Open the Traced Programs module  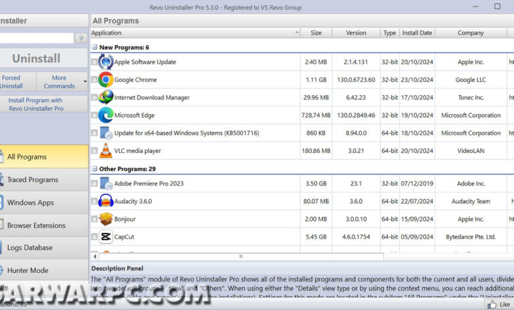pos(44,179)
